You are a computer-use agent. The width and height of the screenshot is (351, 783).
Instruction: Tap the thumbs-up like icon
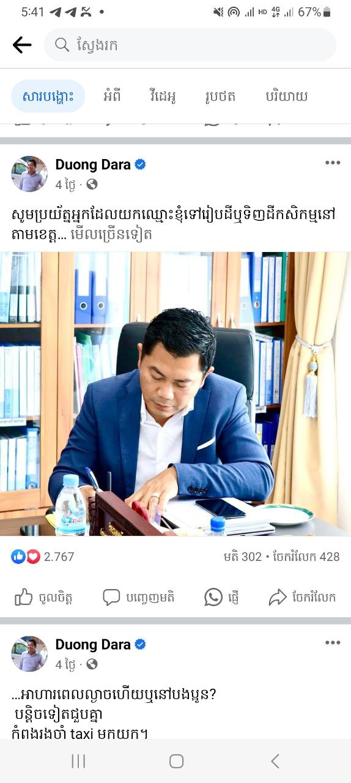(x=23, y=597)
